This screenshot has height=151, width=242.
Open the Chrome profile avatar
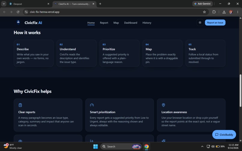[x=231, y=12]
